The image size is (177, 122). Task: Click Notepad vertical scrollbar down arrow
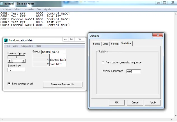coord(176,116)
